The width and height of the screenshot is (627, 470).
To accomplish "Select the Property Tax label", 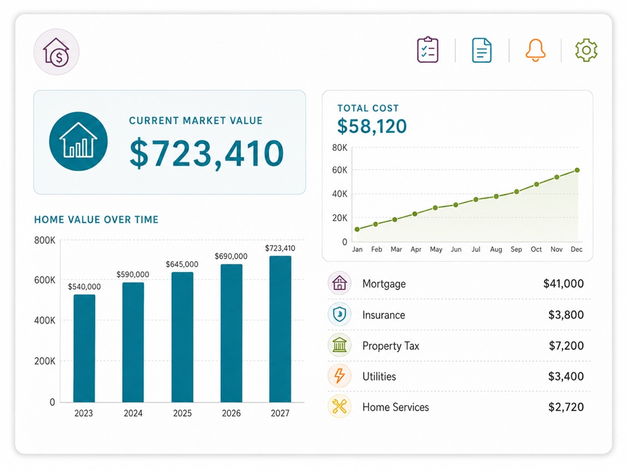I will coord(391,346).
